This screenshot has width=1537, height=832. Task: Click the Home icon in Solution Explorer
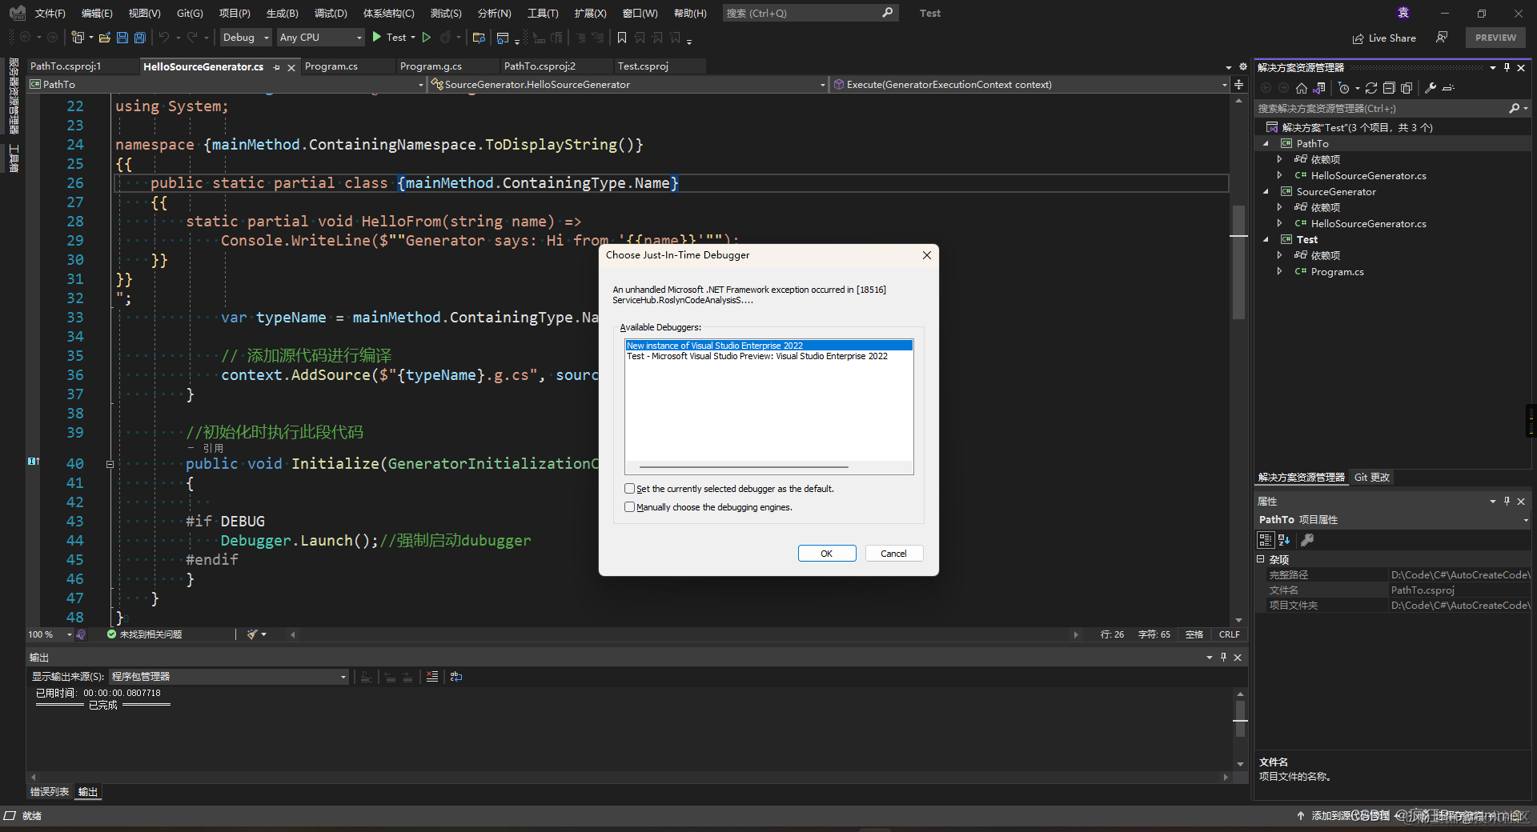[1302, 88]
